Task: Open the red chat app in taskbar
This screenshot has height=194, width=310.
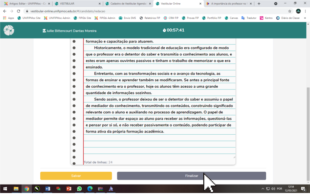Action: coord(58,189)
